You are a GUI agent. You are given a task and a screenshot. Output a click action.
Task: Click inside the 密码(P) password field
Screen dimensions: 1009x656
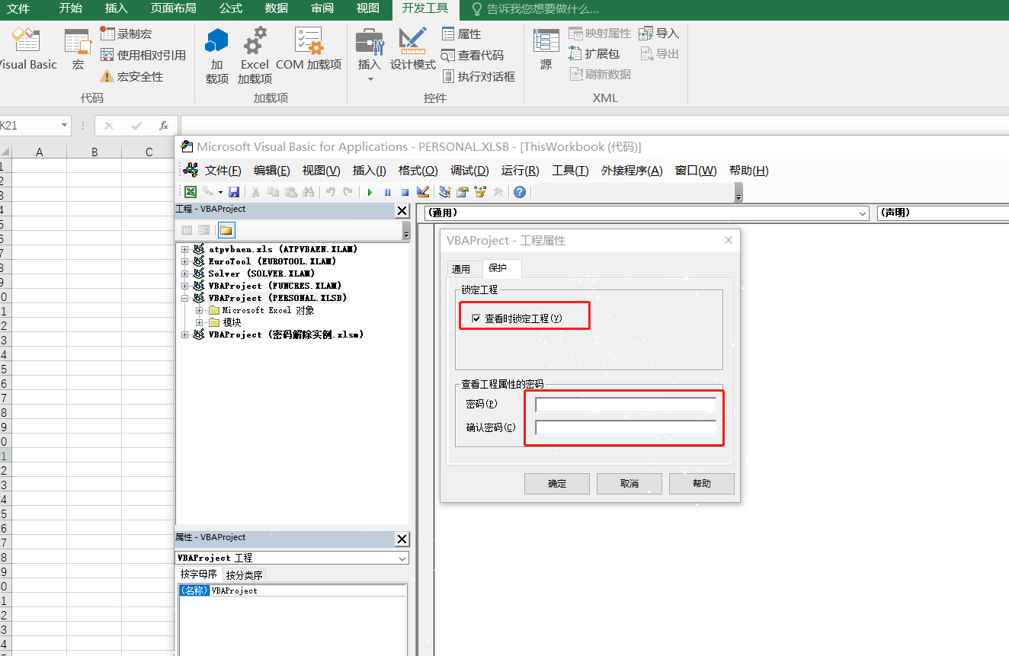[624, 404]
